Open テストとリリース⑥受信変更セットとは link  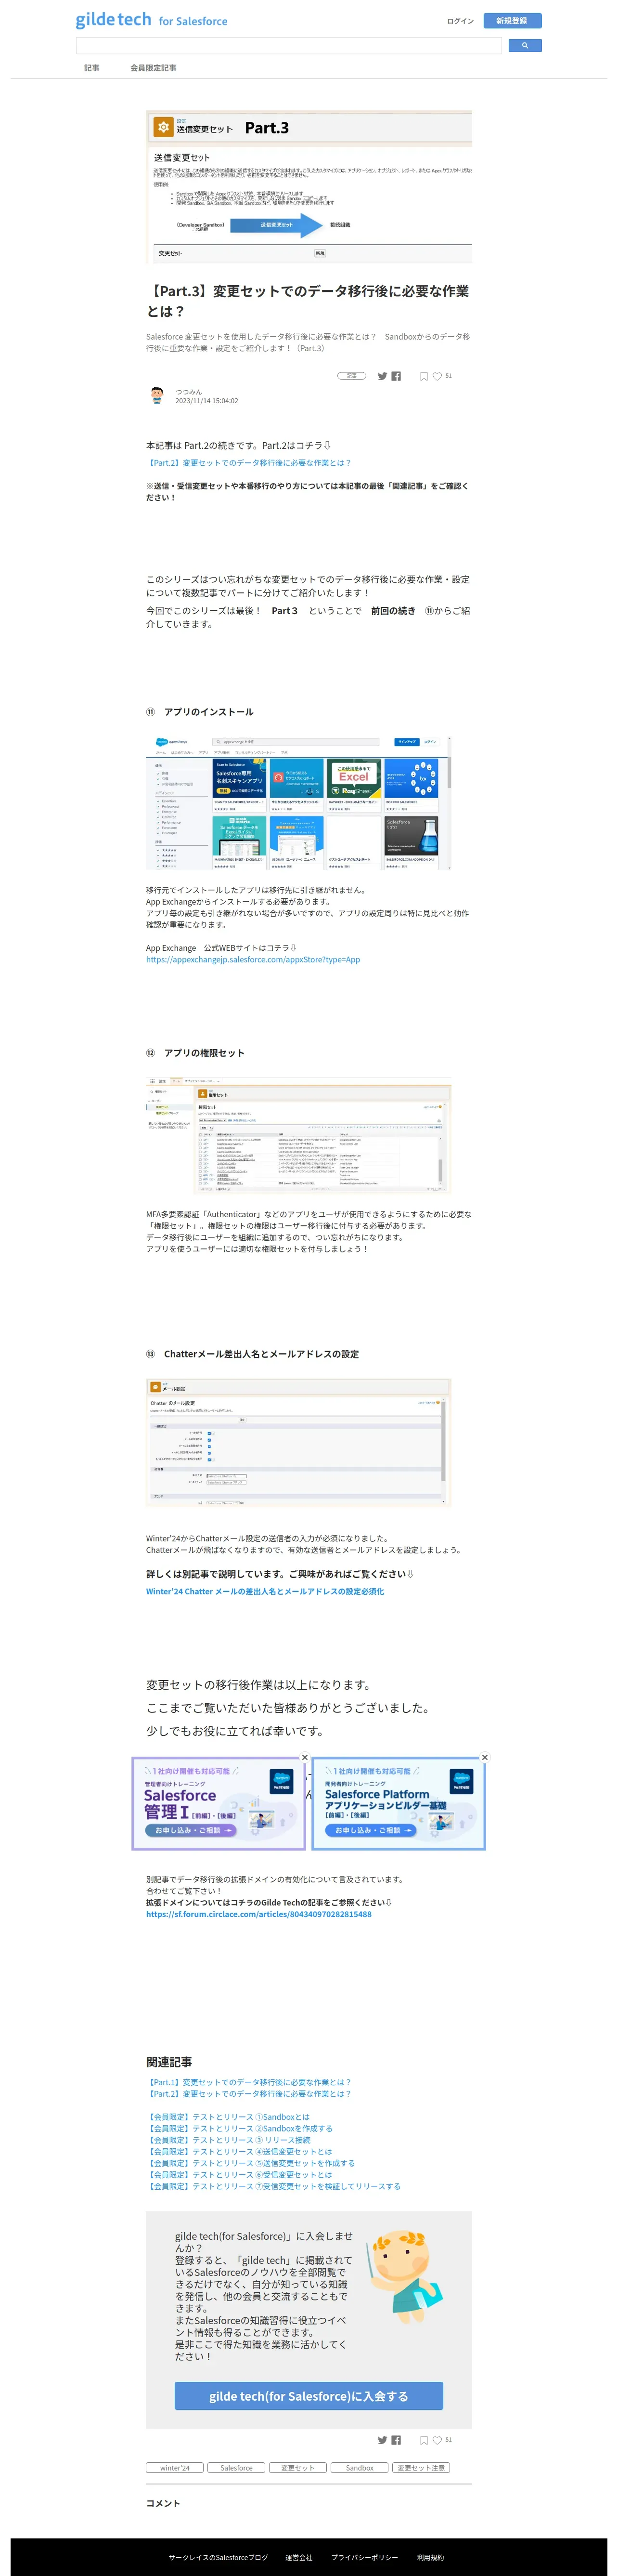239,2174
